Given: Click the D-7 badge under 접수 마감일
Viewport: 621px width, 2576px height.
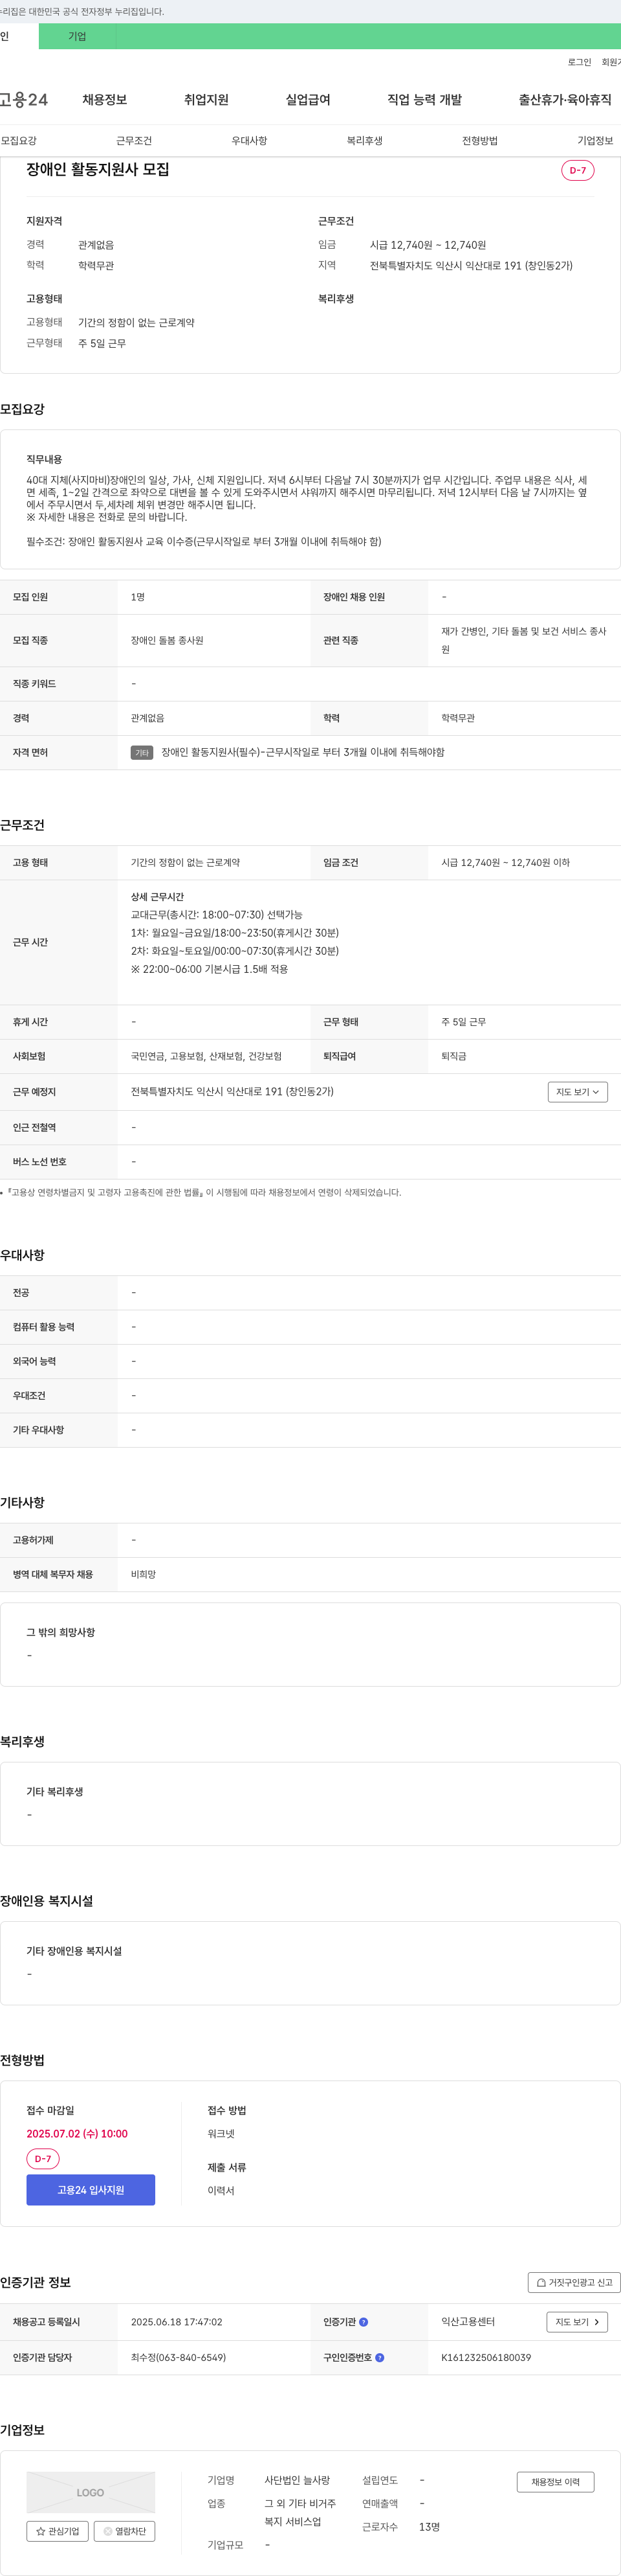Looking at the screenshot, I should pos(43,2159).
